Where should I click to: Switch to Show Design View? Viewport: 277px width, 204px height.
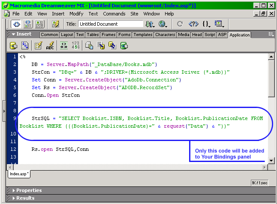(39, 24)
